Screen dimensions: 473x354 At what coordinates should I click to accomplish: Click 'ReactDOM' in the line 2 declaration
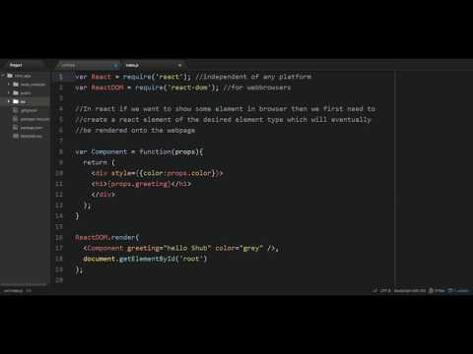(x=107, y=88)
